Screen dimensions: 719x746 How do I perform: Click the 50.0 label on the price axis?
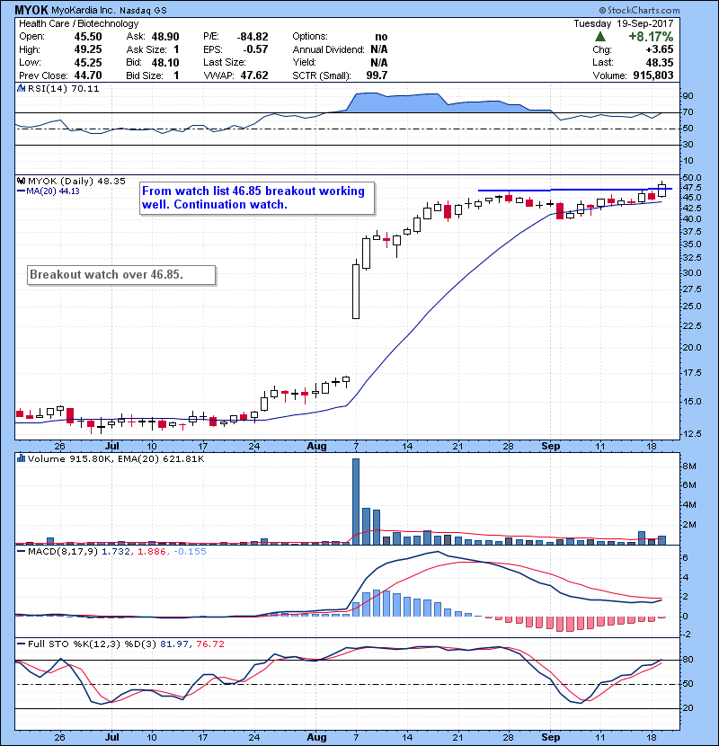point(692,178)
